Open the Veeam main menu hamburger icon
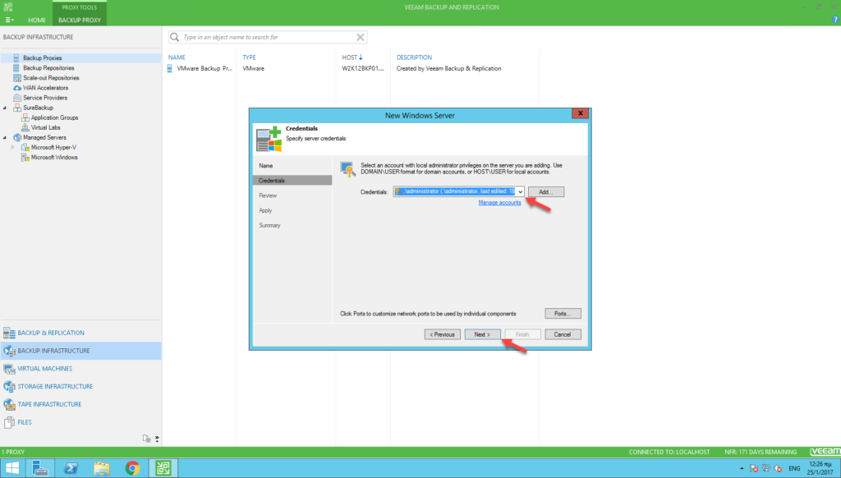This screenshot has height=478, width=841. pyautogui.click(x=9, y=20)
